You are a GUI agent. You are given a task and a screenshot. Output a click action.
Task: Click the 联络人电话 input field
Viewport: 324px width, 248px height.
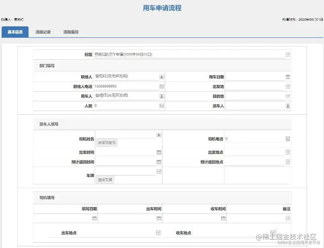coord(126,86)
